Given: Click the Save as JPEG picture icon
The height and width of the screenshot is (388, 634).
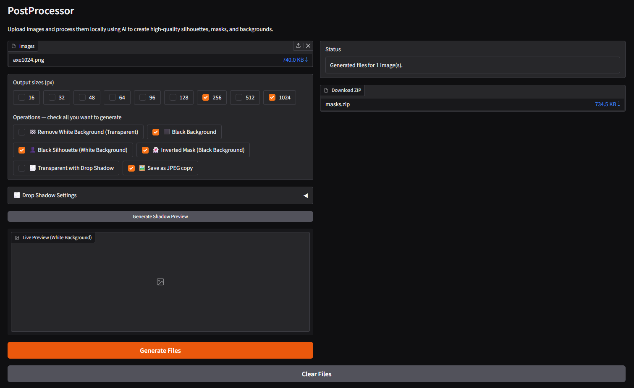Looking at the screenshot, I should [142, 168].
